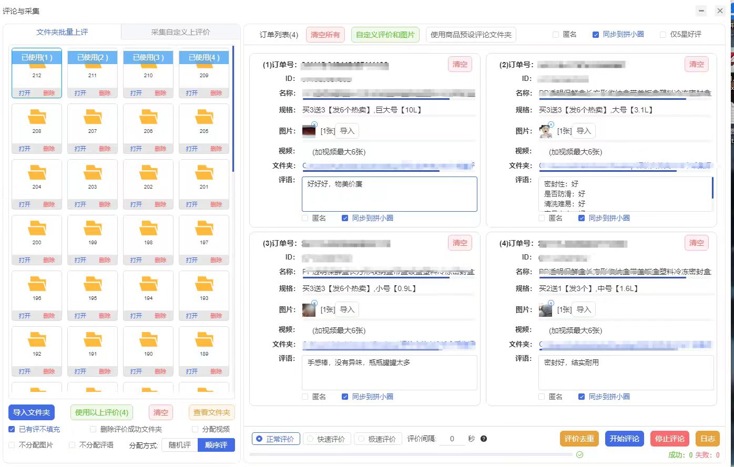Click 使用商品预设评论文件夹 button
The image size is (734, 467).
click(471, 35)
